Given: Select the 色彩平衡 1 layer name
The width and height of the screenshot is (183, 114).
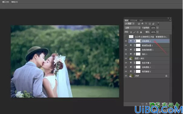Looking at the screenshot, I should coord(146,63).
